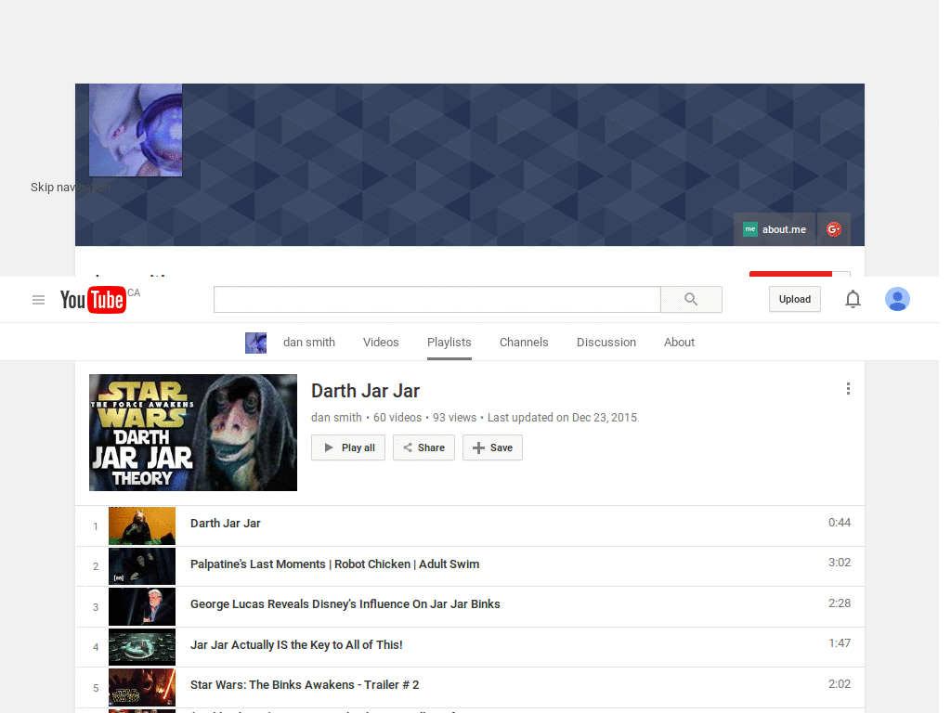Viewport: 951px width, 713px height.
Task: Click the 2:02 duration text
Action: click(840, 684)
